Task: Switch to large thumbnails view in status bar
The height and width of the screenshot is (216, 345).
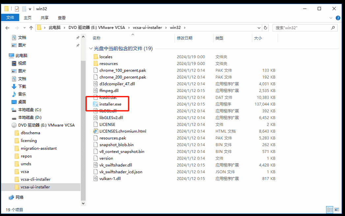Action: 336,210
